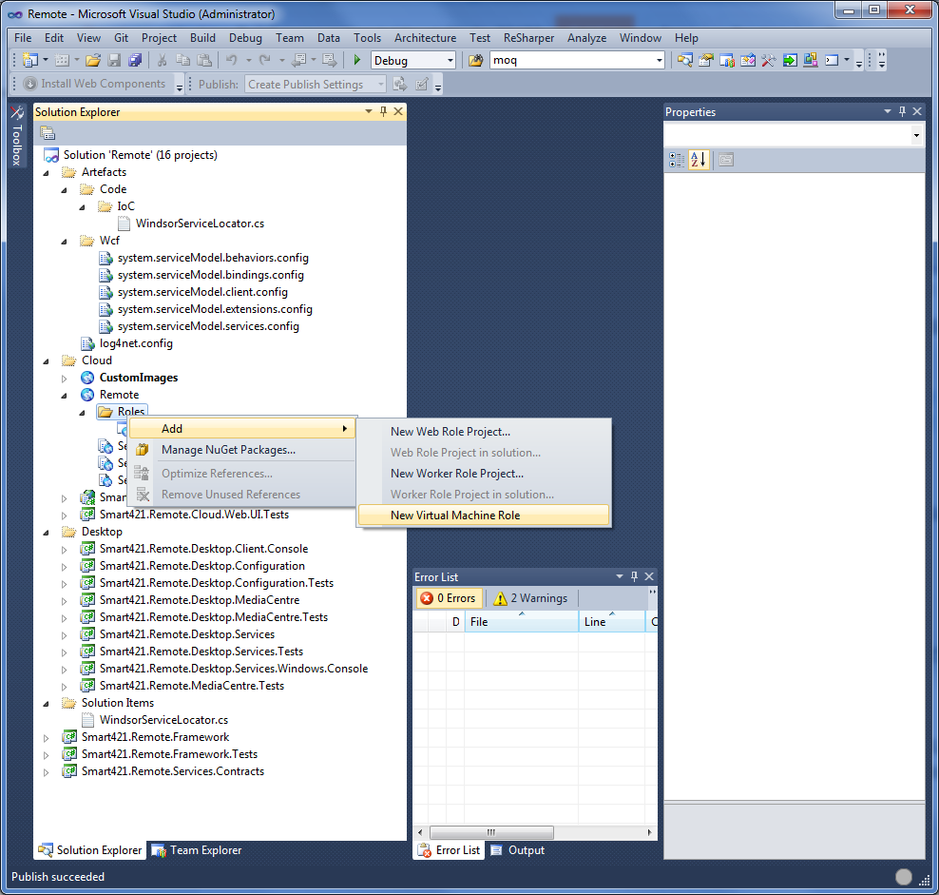Click the Redo arrow icon

pyautogui.click(x=265, y=60)
